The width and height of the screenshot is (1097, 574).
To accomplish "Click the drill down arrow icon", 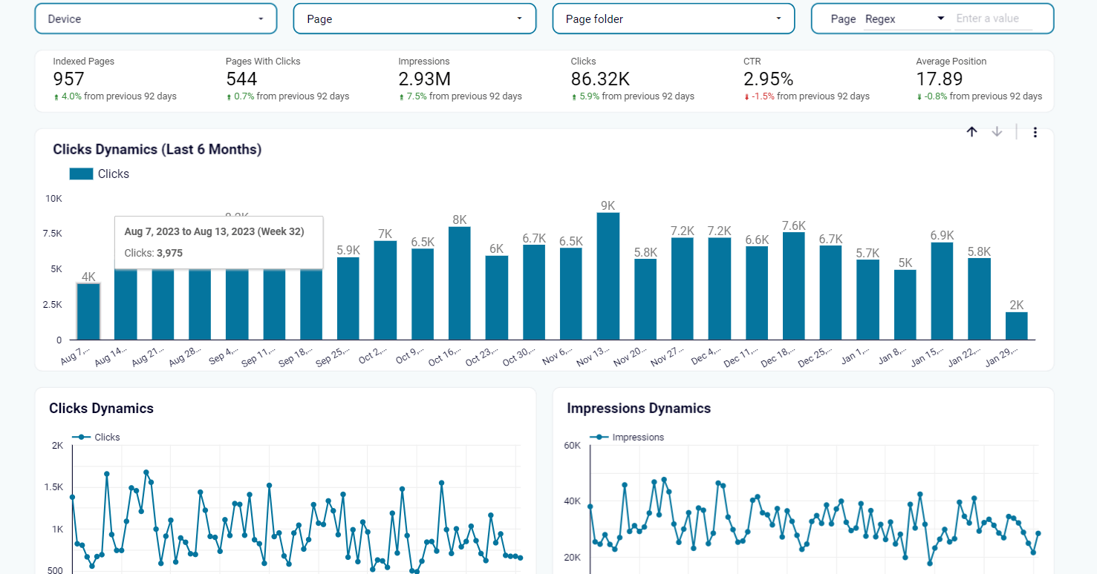I will (x=997, y=132).
